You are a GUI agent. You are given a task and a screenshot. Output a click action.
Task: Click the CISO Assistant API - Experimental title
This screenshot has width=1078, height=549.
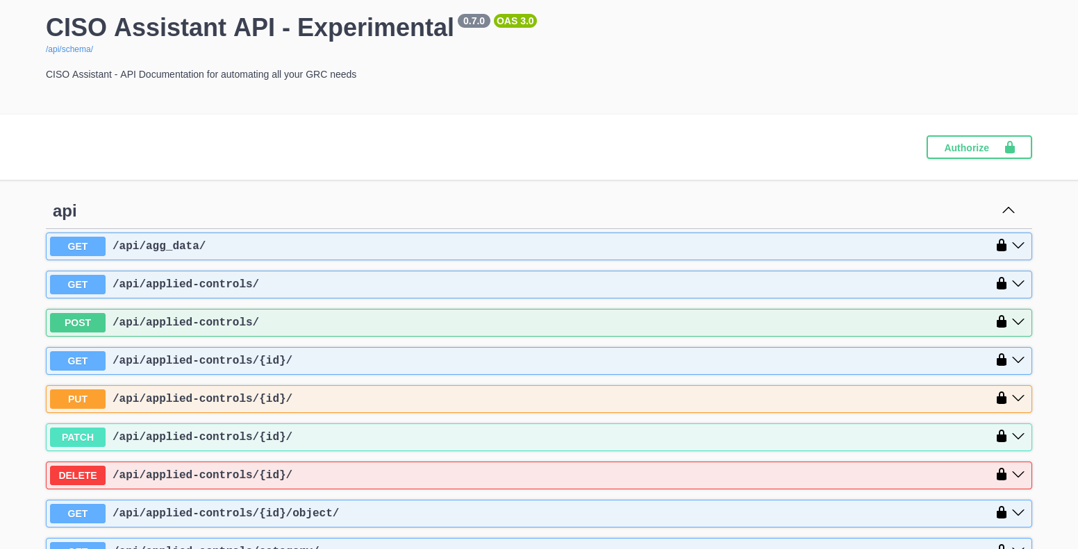250,28
